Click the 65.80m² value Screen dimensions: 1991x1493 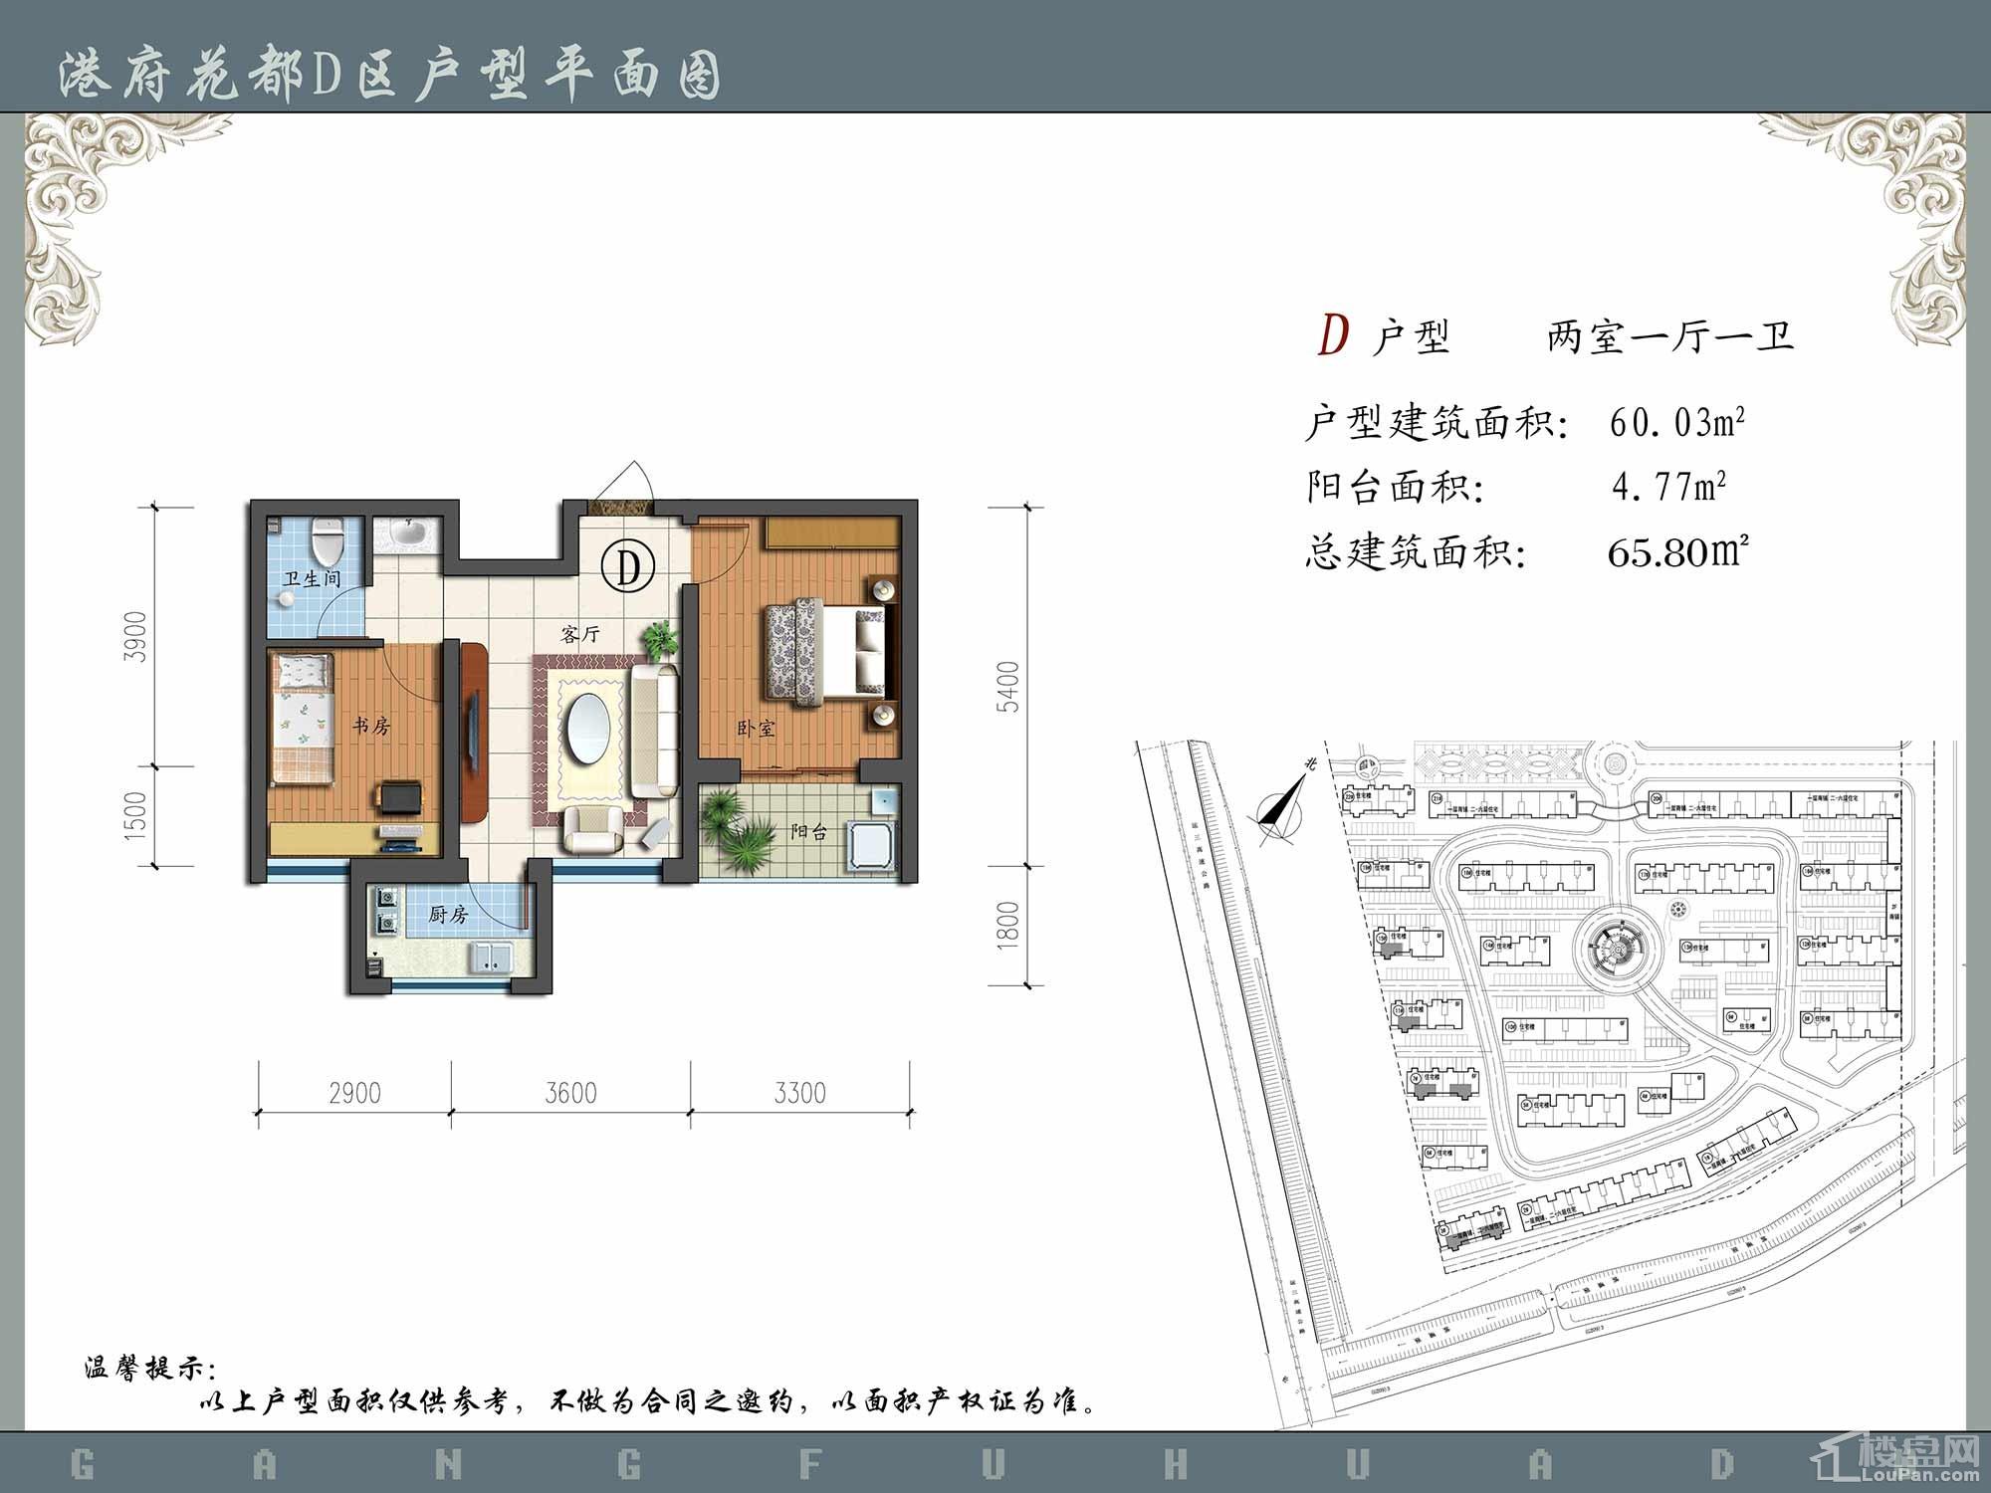coord(1679,550)
